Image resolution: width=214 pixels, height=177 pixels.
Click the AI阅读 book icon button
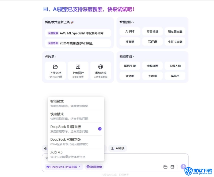118,148
